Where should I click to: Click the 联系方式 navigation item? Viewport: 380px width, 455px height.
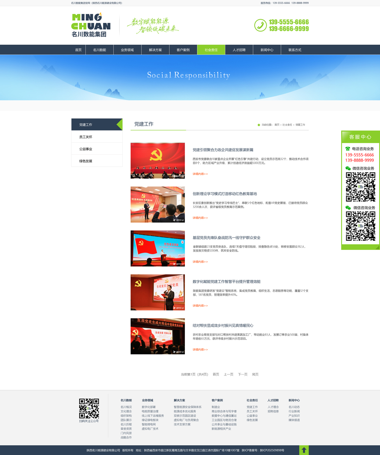click(295, 50)
